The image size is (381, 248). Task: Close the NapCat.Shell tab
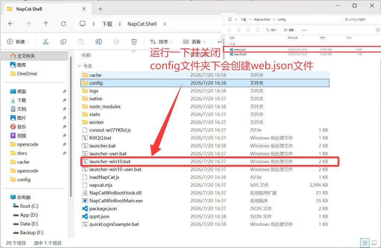click(84, 9)
